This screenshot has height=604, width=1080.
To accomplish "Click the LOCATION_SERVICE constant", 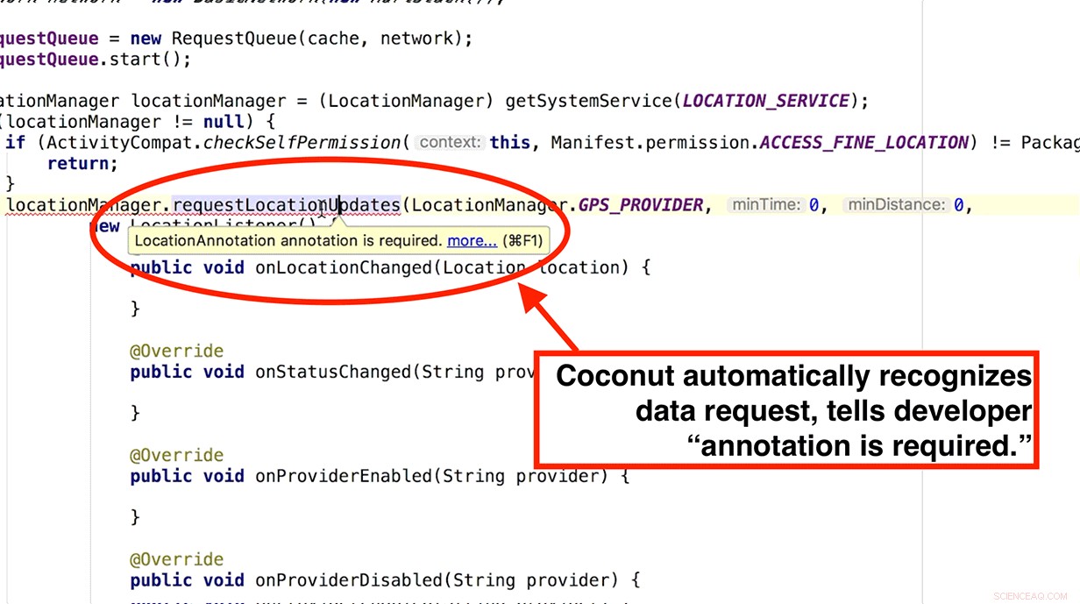I will point(764,100).
